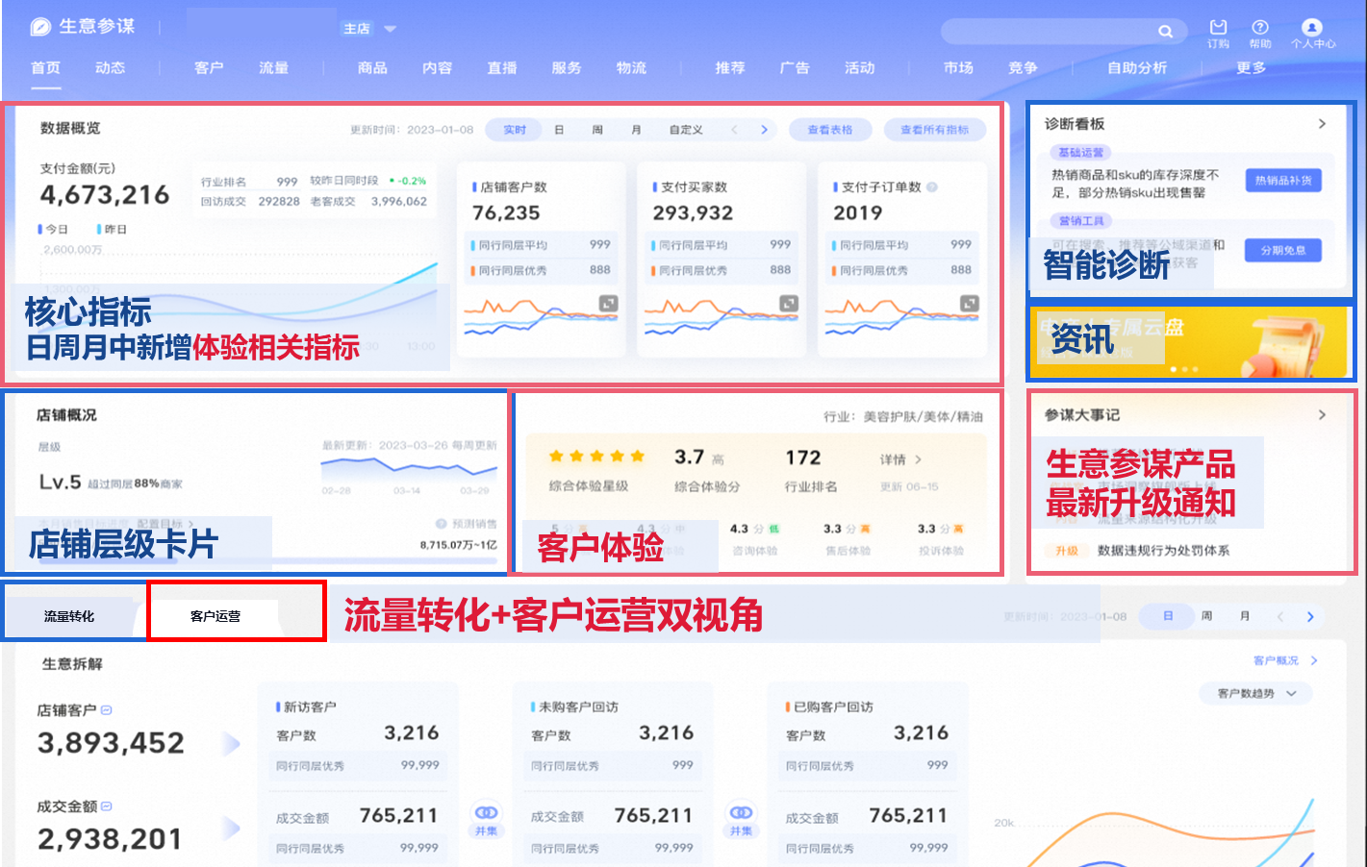
Task: Open the 更多 navigation menu
Action: point(1252,68)
